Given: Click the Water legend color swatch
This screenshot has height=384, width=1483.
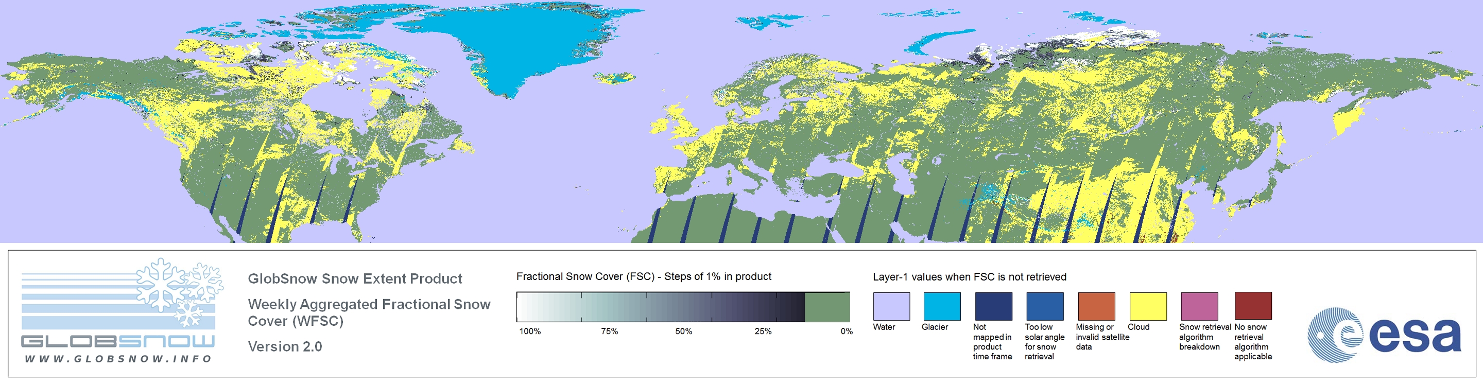Looking at the screenshot, I should (x=891, y=306).
